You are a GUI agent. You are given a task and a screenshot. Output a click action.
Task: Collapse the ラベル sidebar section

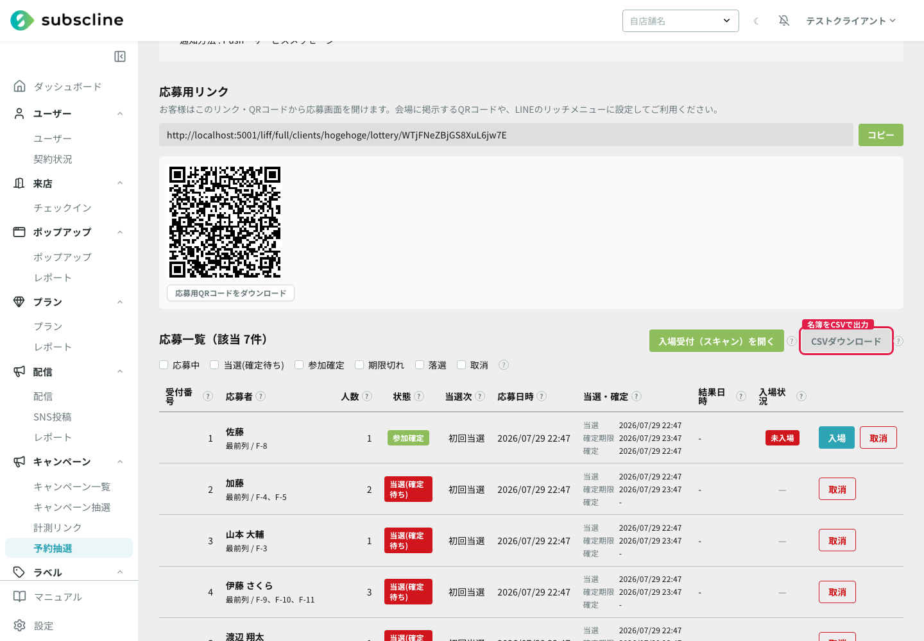point(120,572)
